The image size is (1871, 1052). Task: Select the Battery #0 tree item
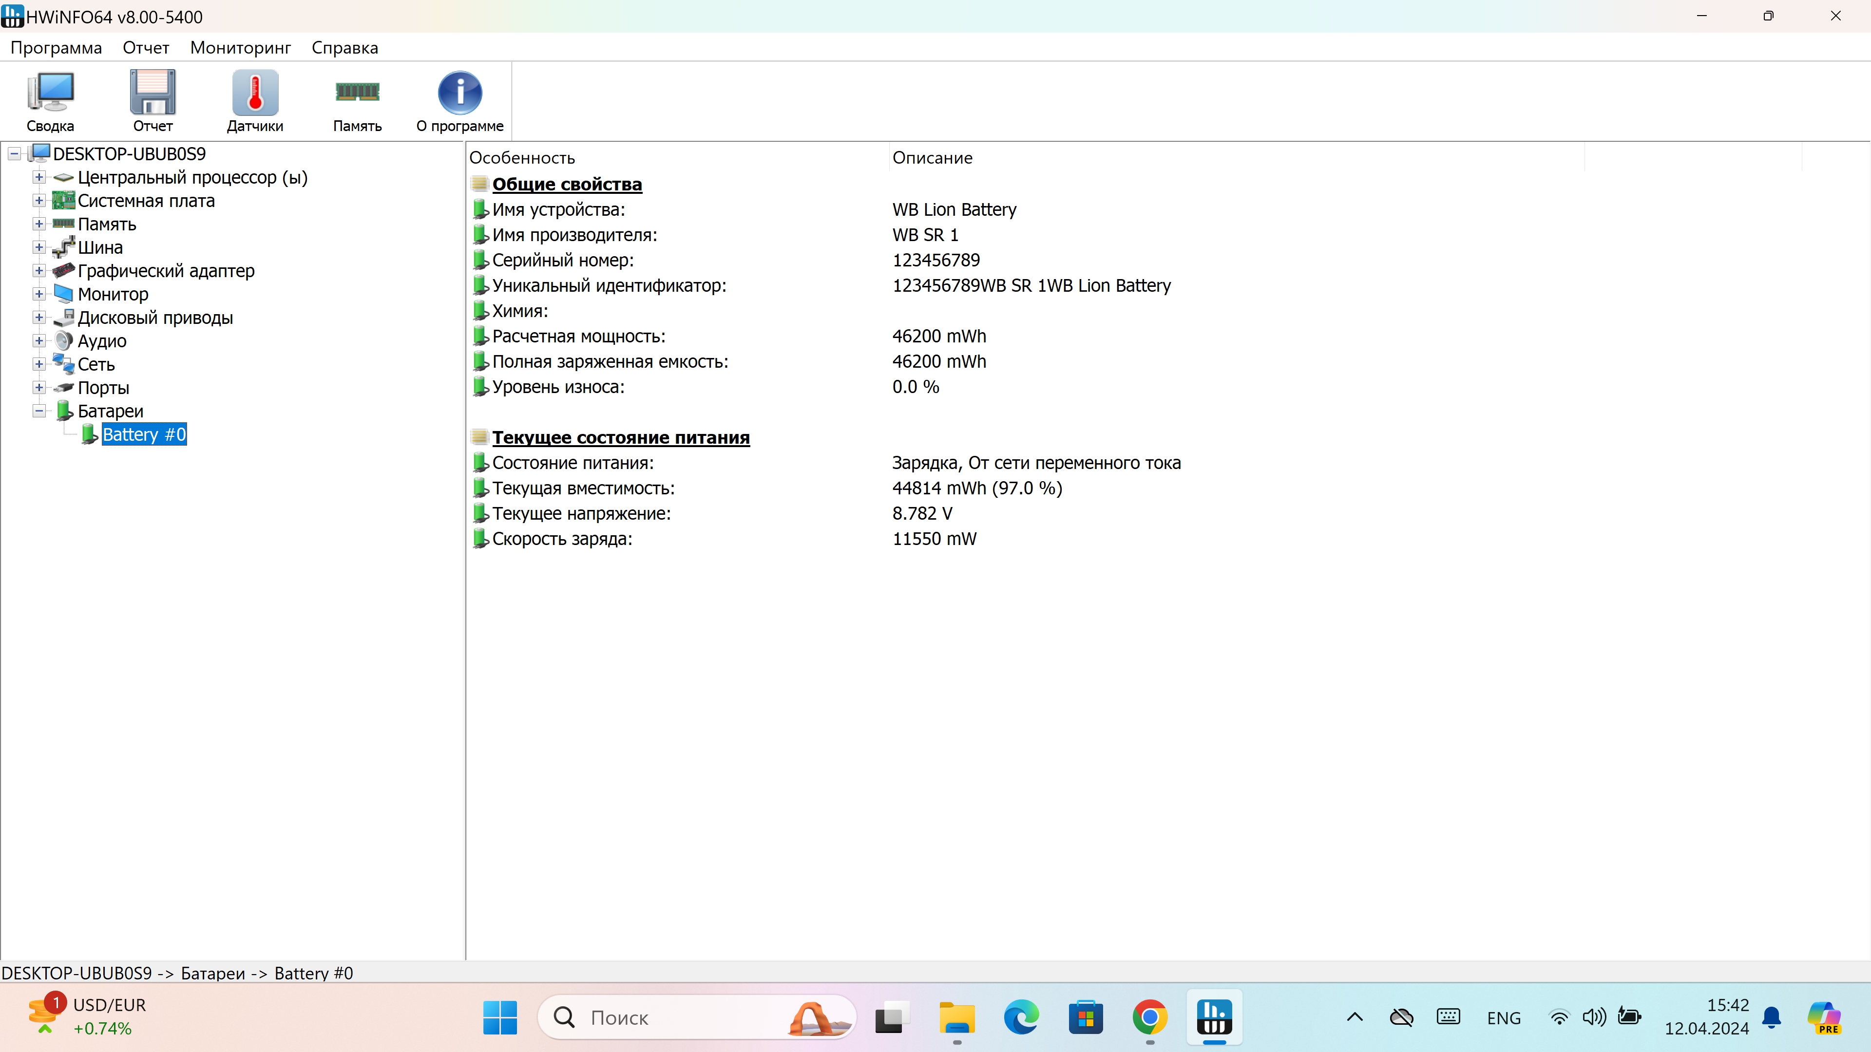click(x=144, y=434)
